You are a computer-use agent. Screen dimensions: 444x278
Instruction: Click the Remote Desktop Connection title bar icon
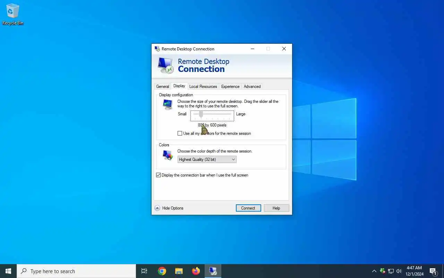tap(157, 49)
